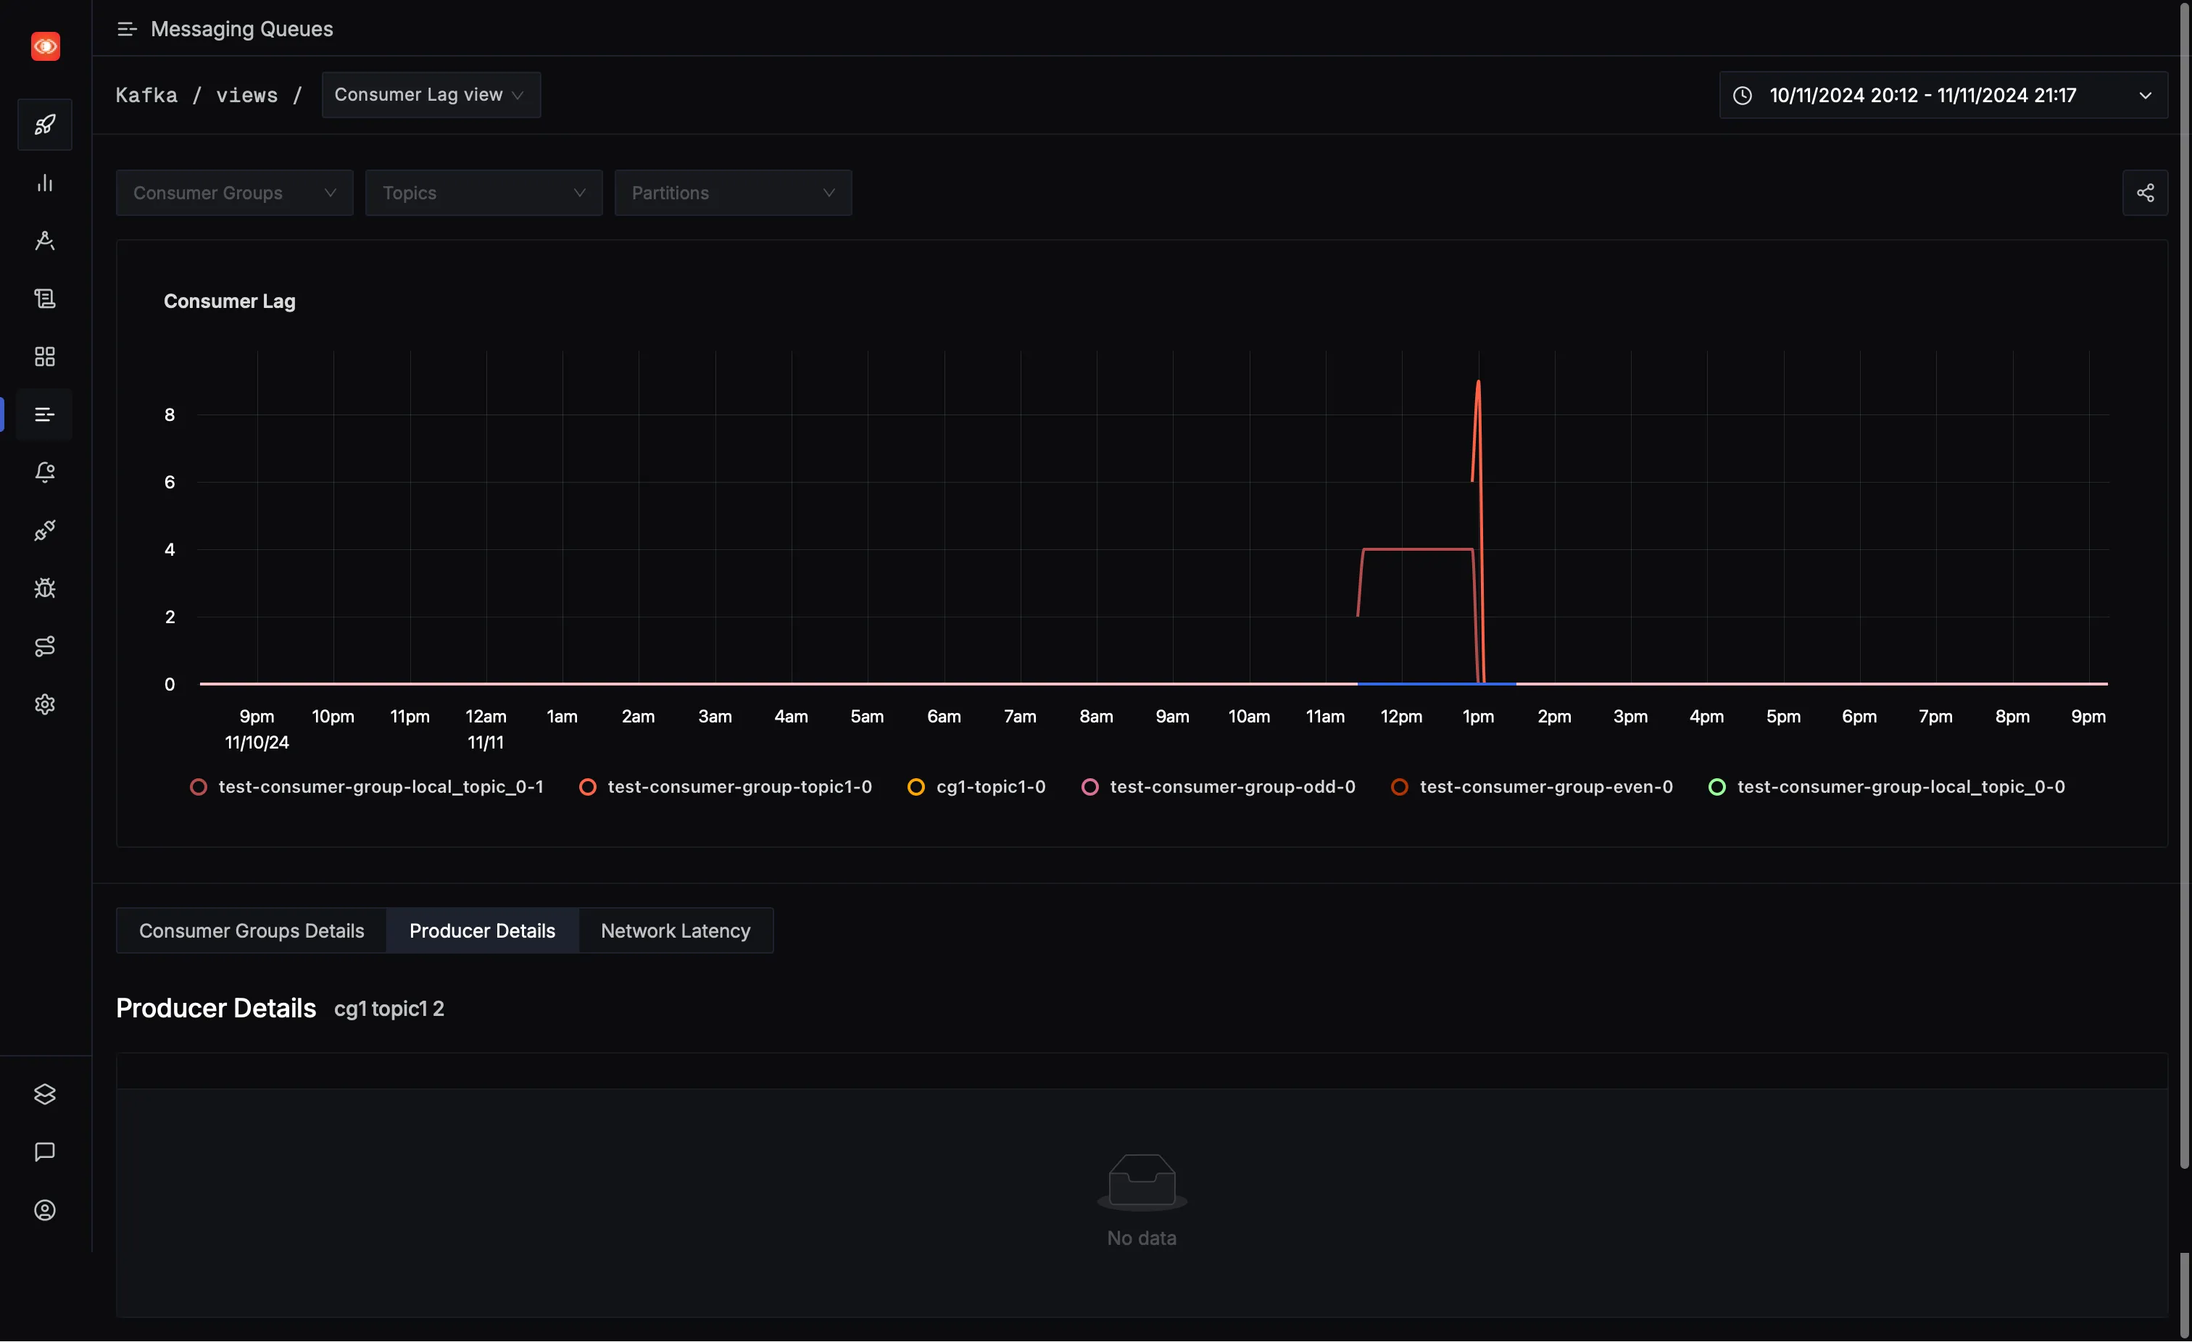This screenshot has height=1342, width=2192.
Task: Click the 11/10/24 date axis label
Action: point(256,743)
